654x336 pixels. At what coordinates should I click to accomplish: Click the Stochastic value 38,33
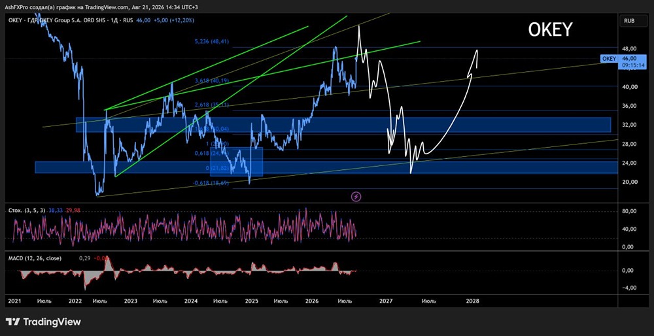(x=56, y=210)
